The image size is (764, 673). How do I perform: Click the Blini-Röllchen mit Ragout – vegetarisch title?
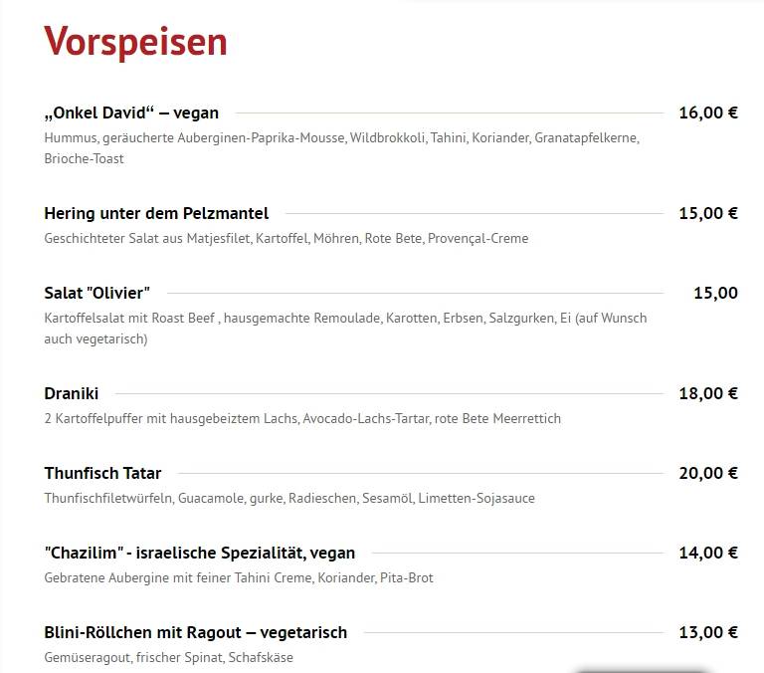point(196,632)
